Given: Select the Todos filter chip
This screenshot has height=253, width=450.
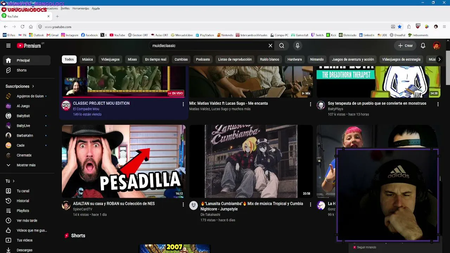Looking at the screenshot, I should tap(69, 59).
